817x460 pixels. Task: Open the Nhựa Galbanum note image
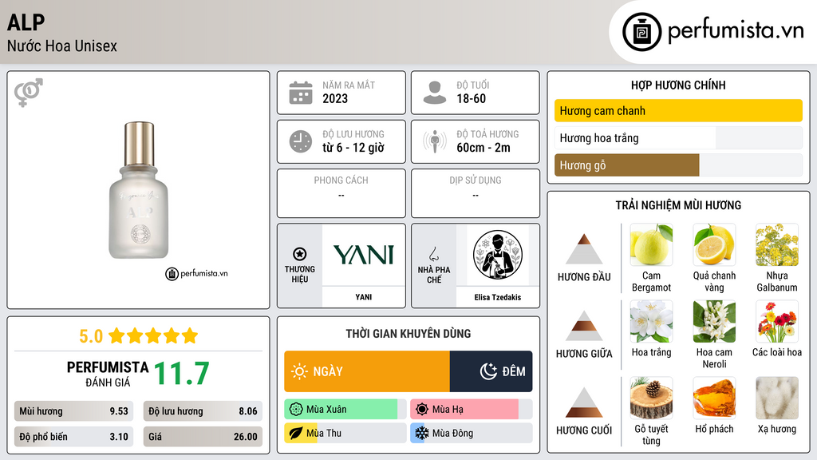pyautogui.click(x=777, y=244)
